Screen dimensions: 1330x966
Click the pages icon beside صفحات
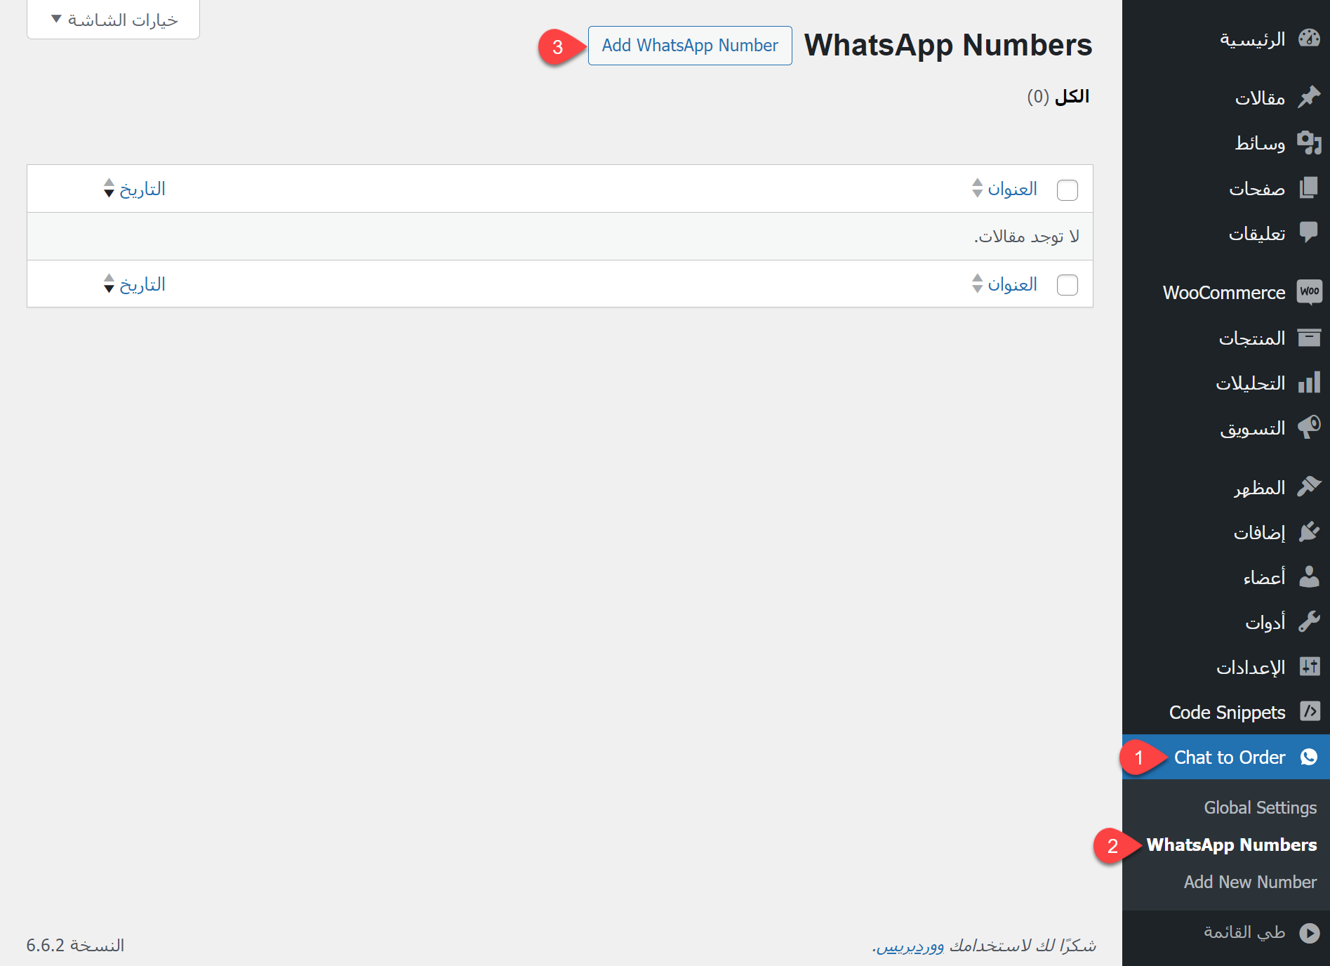coord(1309,188)
